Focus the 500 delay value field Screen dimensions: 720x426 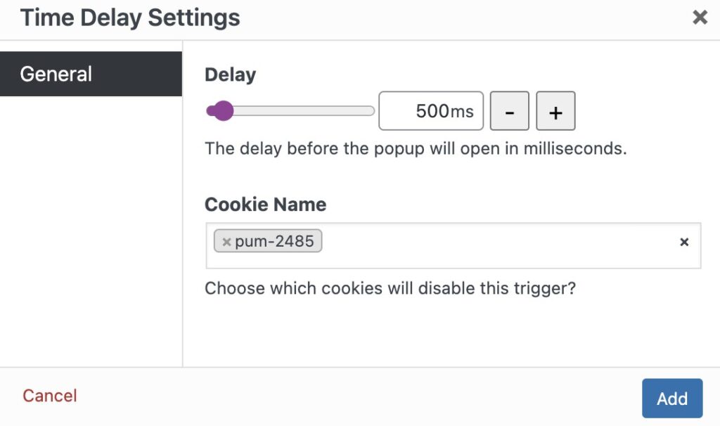tap(431, 111)
